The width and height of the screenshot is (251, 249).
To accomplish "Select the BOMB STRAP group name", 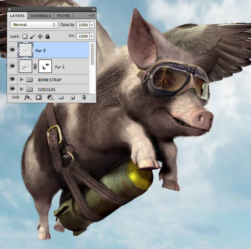I will click(50, 80).
